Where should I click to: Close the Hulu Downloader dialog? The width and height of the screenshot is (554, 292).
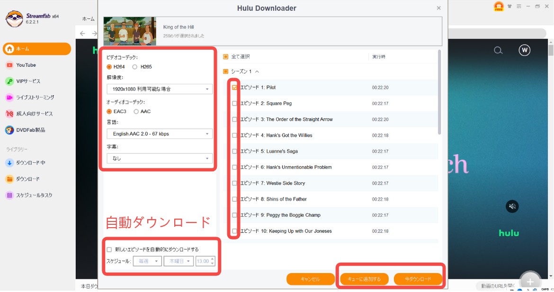[438, 8]
